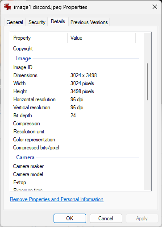Click the Property column header

point(39,38)
